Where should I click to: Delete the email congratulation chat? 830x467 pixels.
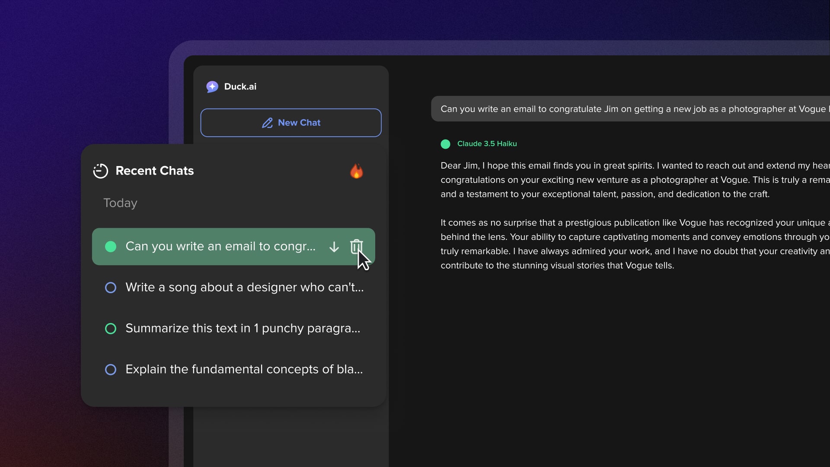click(x=356, y=246)
